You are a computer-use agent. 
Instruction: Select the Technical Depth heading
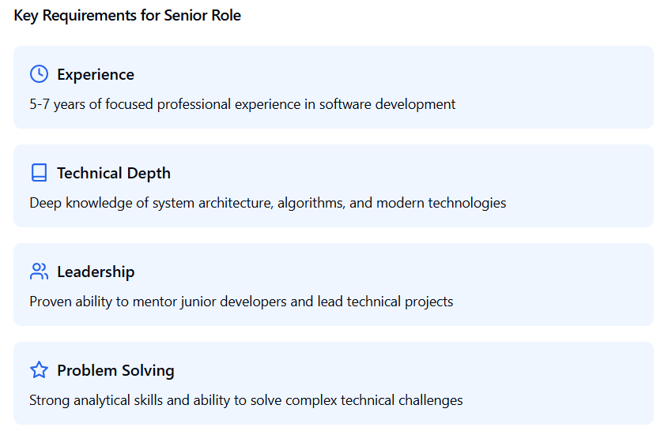click(x=114, y=173)
